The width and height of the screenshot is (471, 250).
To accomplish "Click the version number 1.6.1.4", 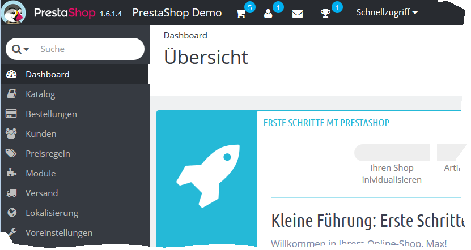I will pos(111,14).
